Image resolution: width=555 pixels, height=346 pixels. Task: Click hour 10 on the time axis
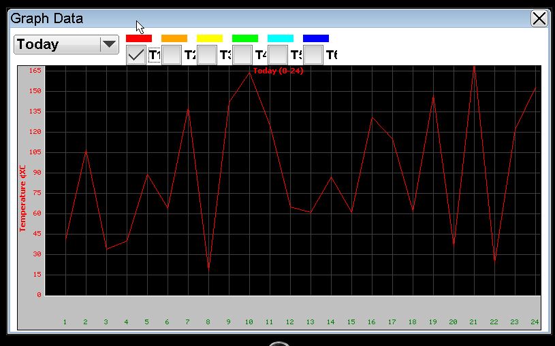[x=249, y=322]
